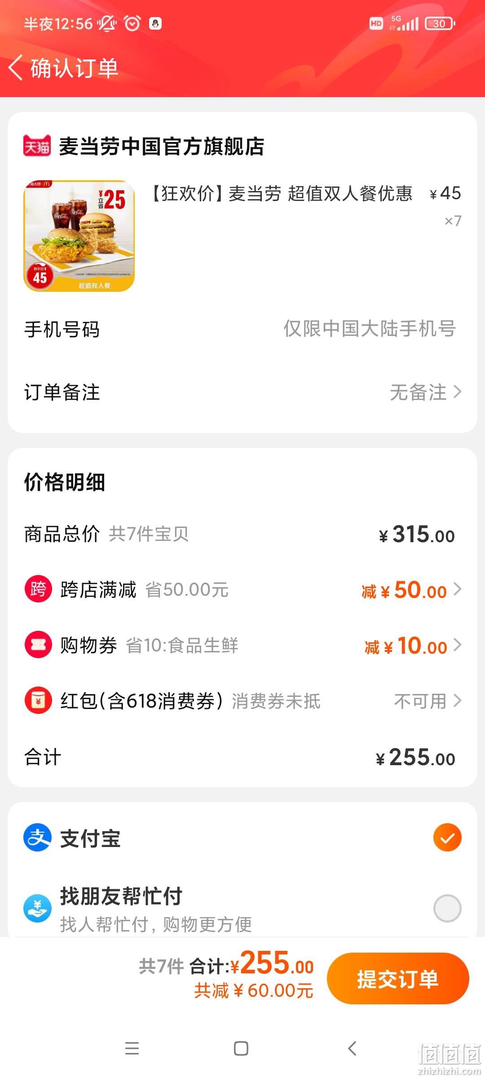
Task: Open 麦当劳中国官方旗舰店 store link
Action: (162, 146)
